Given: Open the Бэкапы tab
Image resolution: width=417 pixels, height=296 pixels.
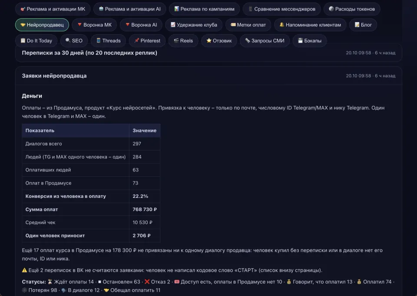Looking at the screenshot, I should pyautogui.click(x=310, y=41).
